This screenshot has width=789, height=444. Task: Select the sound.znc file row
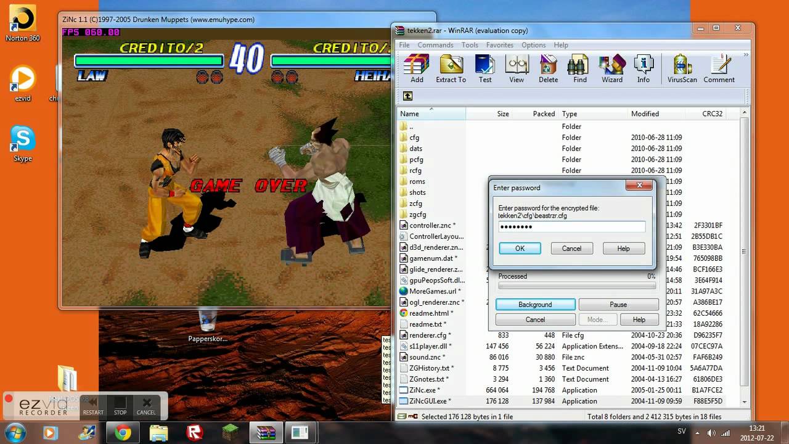[x=568, y=357]
